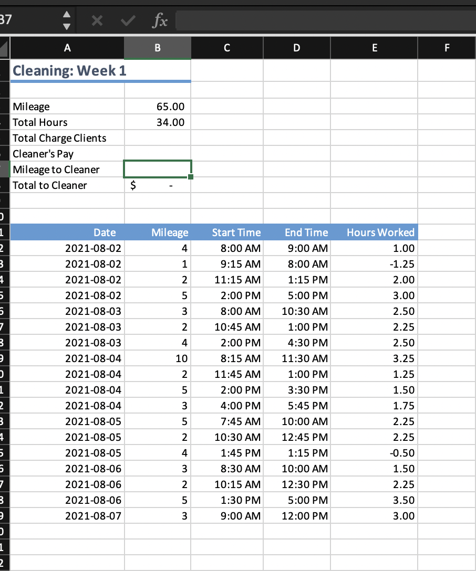Select the Hours Worked table header cell
This screenshot has height=571, width=476.
374,232
